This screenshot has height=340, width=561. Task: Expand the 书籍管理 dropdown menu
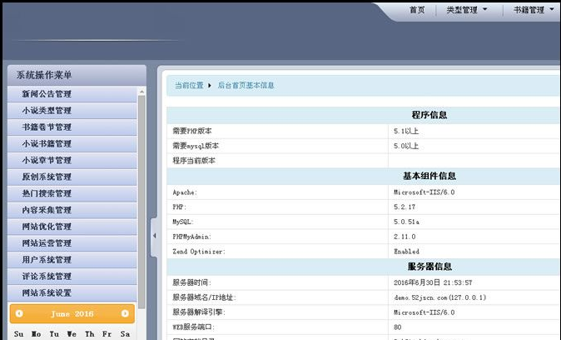coord(534,10)
